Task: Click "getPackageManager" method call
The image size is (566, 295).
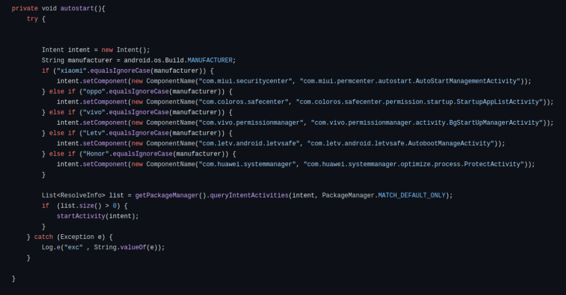Action: pos(167,195)
